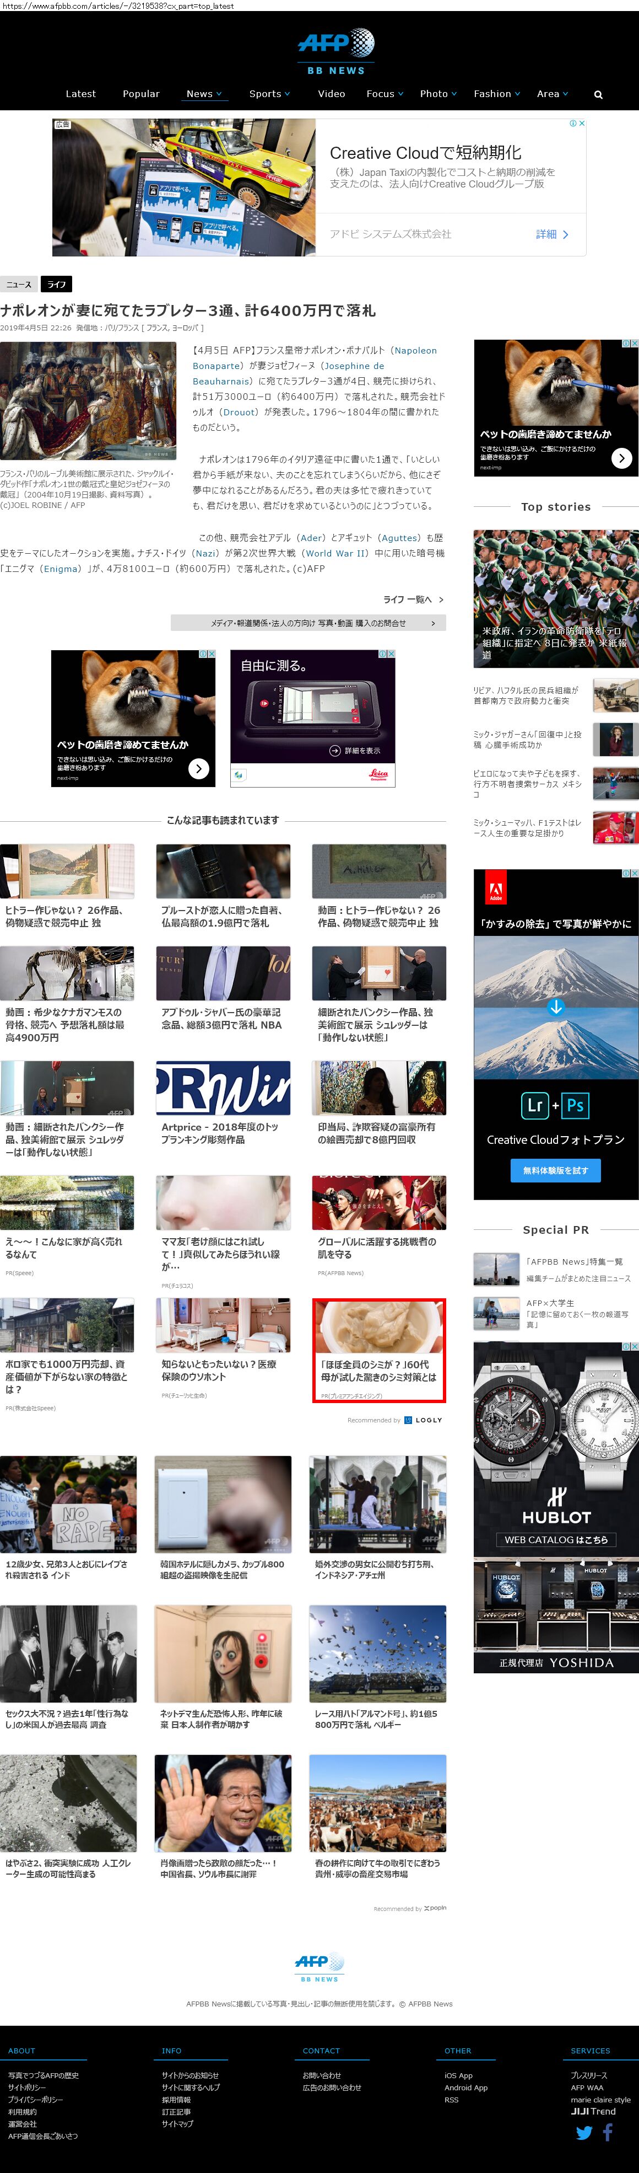Click the Leica measuring device ad

[x=313, y=719]
